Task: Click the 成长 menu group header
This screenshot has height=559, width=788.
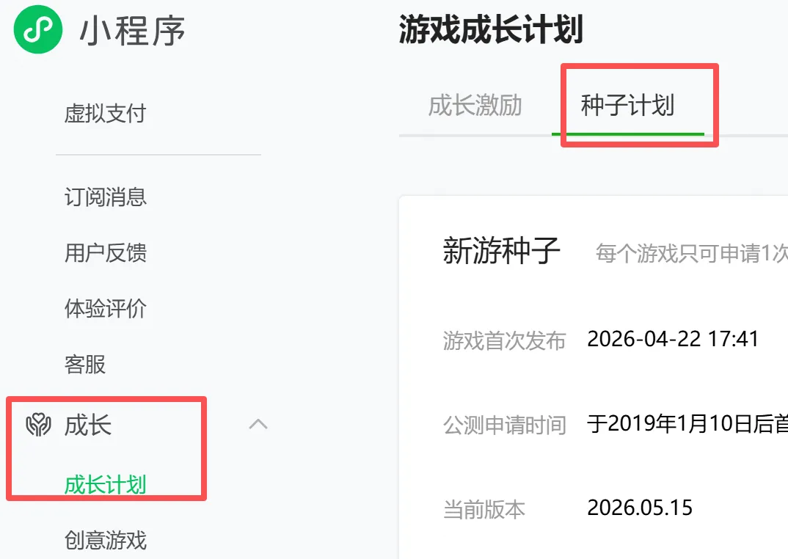Action: [88, 425]
